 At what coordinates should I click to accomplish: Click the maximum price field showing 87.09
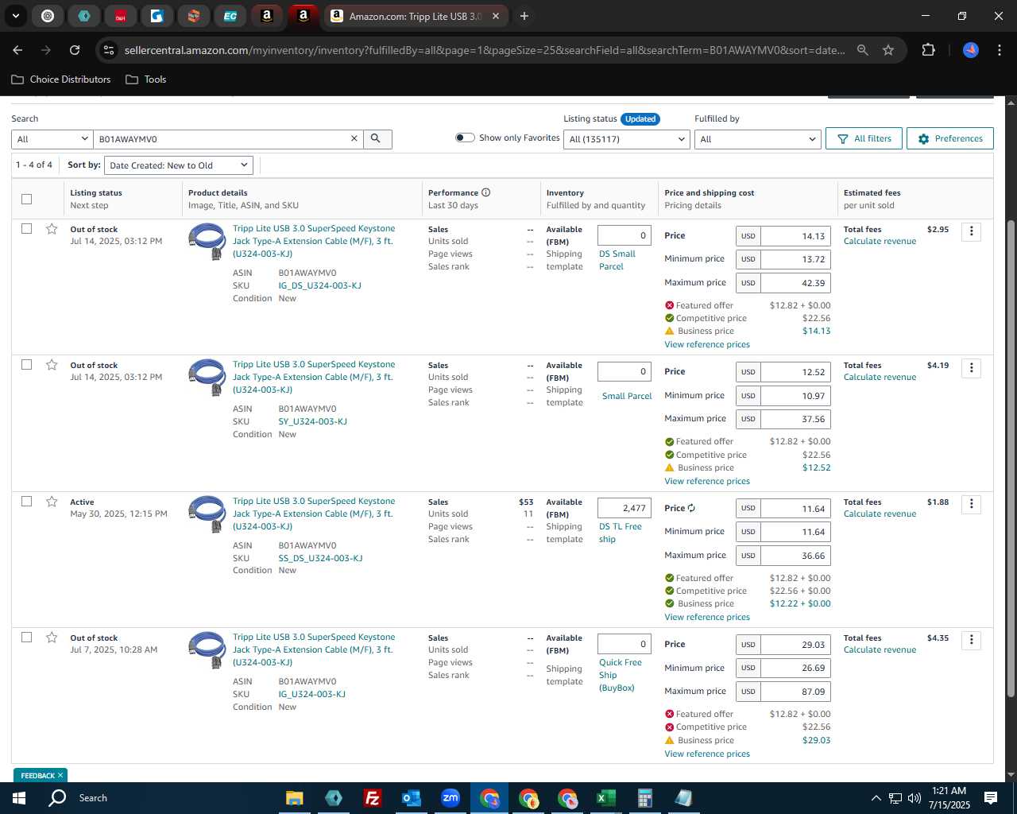[795, 692]
